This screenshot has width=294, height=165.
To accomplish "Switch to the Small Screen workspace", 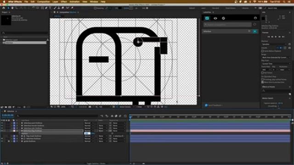I will [231, 8].
